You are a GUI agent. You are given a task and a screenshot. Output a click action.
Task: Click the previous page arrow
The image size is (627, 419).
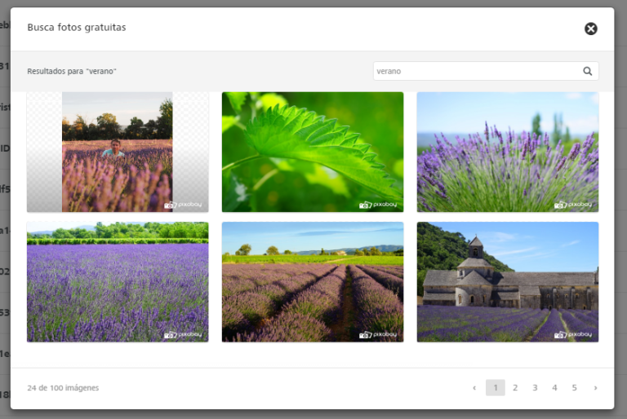(x=474, y=388)
